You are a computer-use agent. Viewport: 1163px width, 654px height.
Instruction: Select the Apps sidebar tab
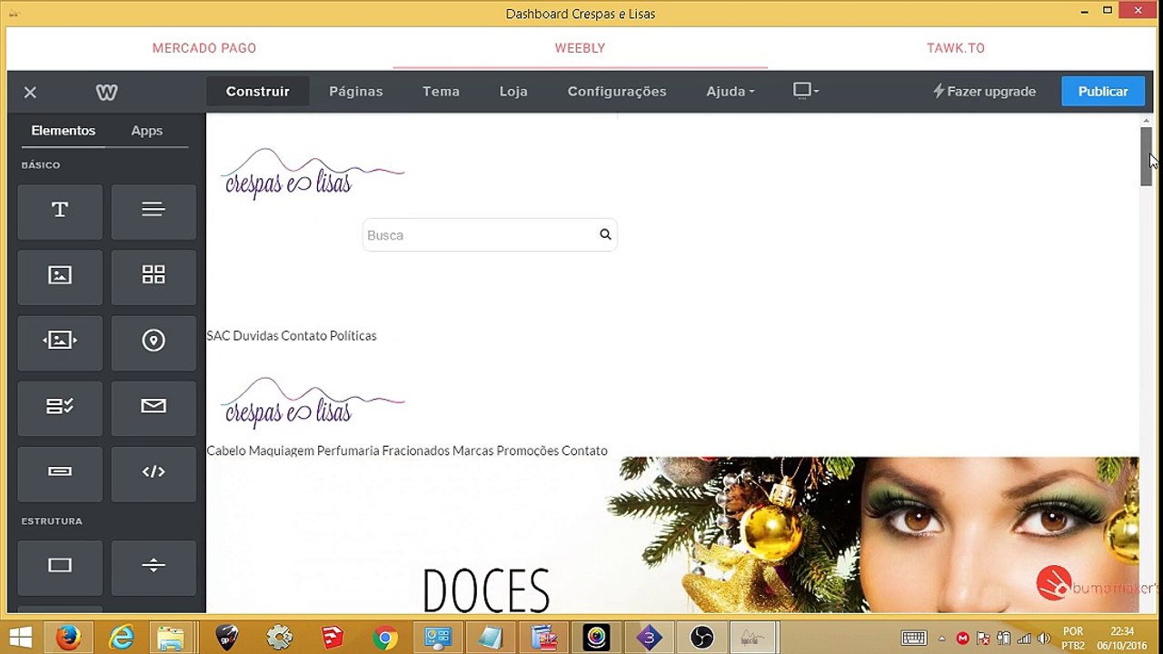click(147, 131)
